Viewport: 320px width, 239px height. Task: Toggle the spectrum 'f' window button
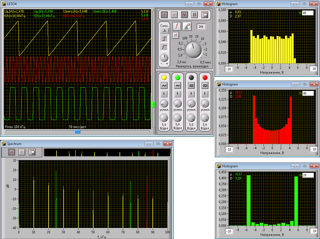point(177,26)
